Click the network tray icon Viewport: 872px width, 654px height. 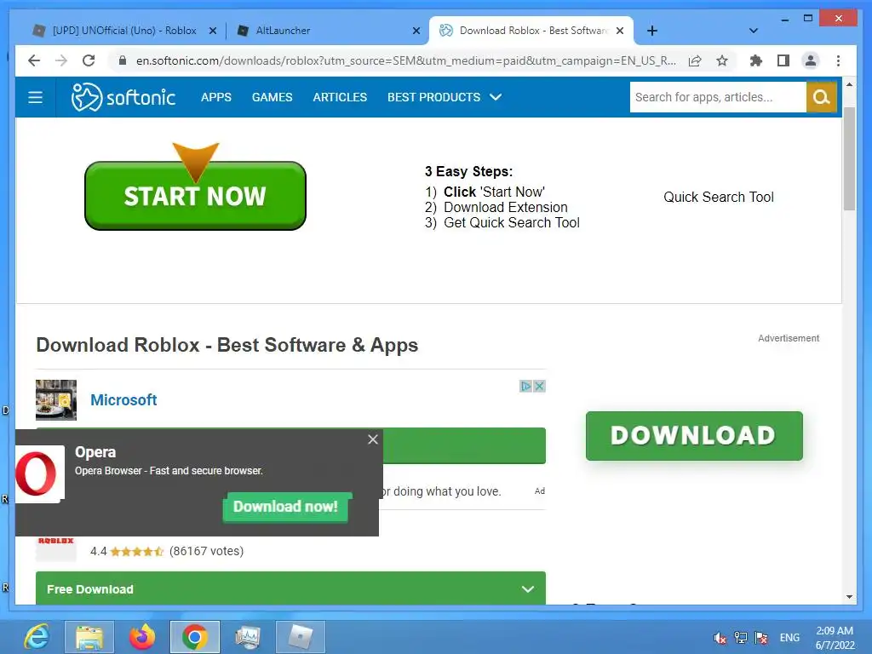[x=741, y=638]
